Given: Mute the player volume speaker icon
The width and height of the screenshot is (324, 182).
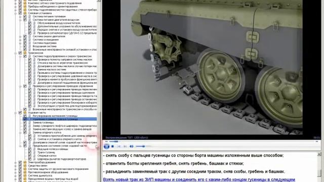Looking at the screenshot, I should click(x=132, y=146).
